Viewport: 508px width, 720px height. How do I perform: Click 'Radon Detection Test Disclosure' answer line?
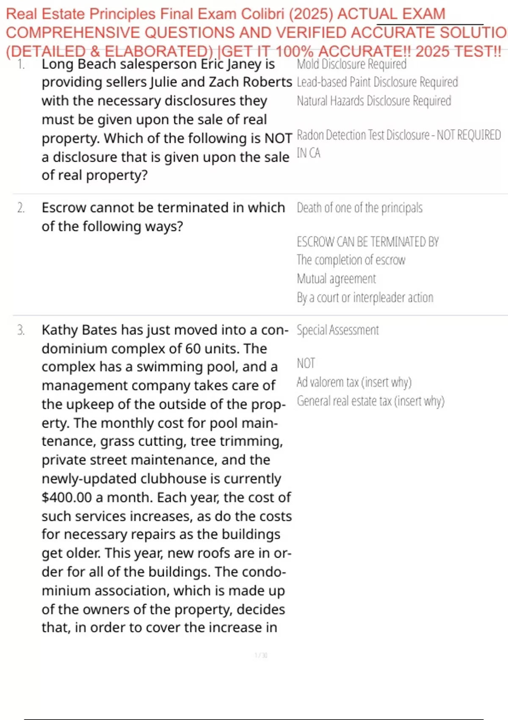[399, 144]
